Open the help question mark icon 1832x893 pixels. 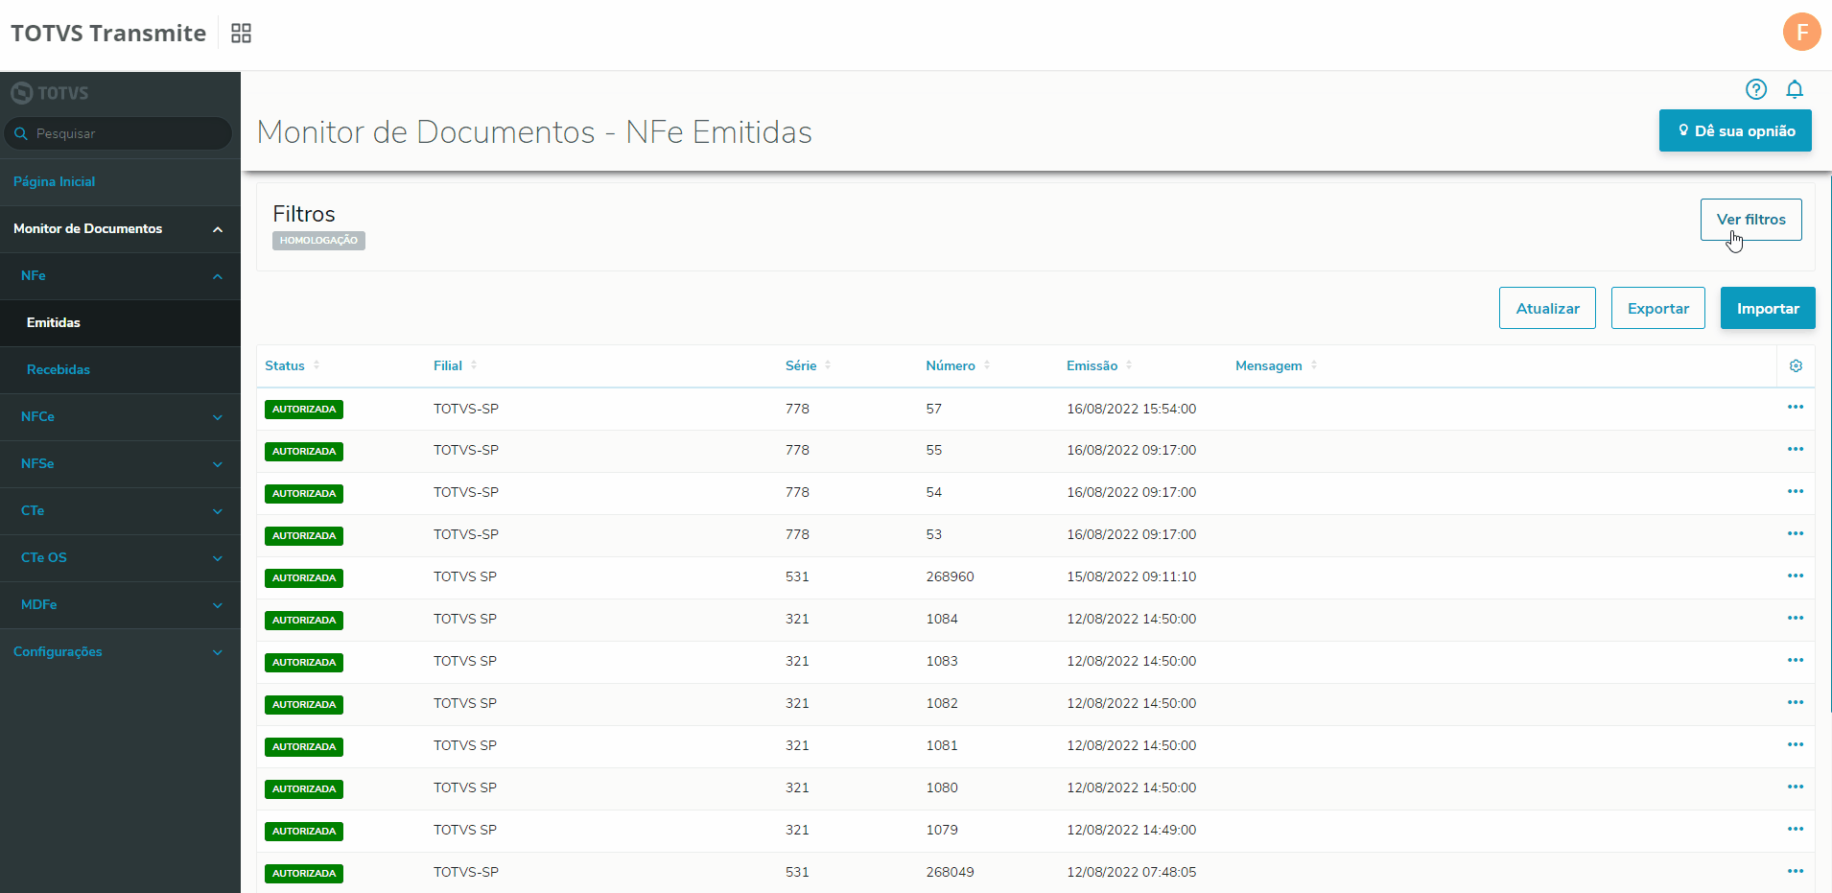point(1755,89)
